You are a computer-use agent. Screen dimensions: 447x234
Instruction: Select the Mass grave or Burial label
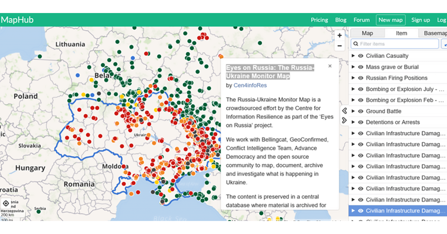(392, 67)
